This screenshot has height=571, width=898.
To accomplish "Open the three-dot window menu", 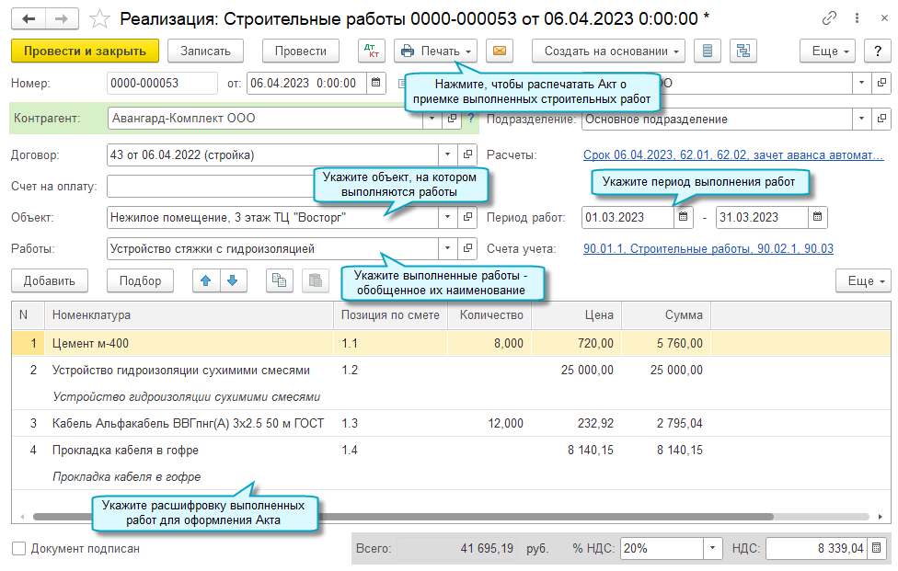I will [857, 19].
